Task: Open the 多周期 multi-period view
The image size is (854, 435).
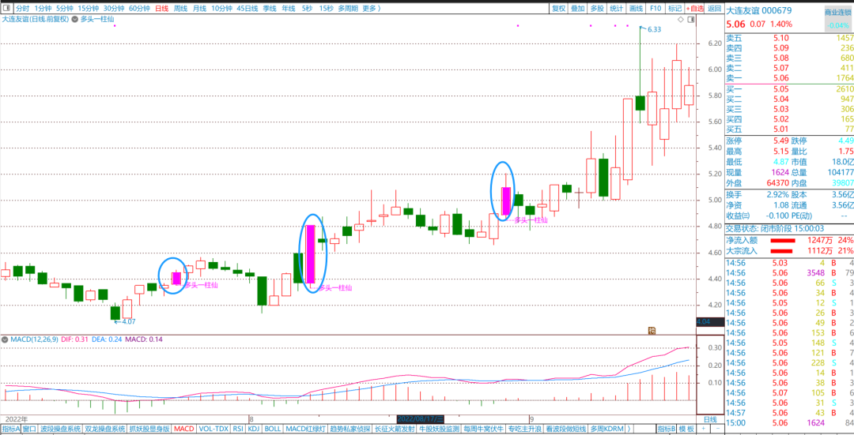Action: [348, 8]
